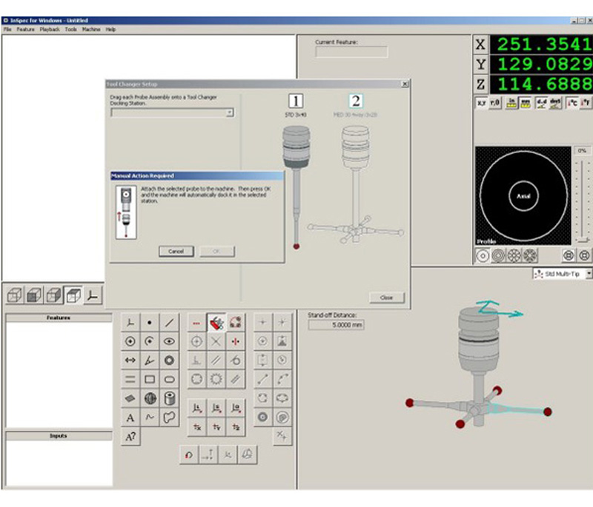Open the Help menu
This screenshot has width=593, height=507.
point(110,29)
